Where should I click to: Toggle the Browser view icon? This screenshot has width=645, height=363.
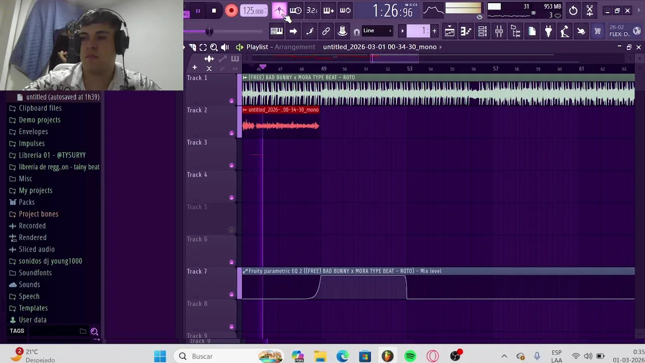click(515, 31)
